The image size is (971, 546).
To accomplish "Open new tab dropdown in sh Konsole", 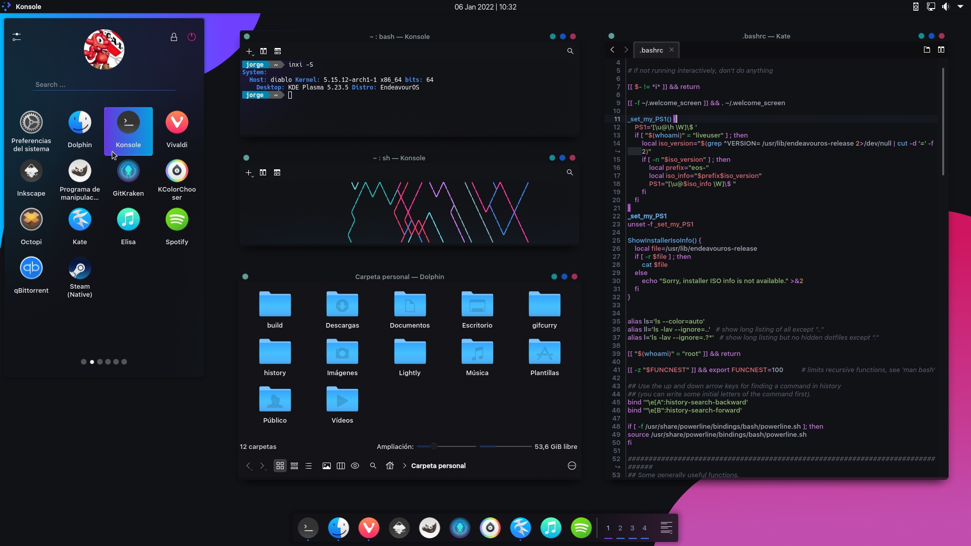I will [x=249, y=173].
